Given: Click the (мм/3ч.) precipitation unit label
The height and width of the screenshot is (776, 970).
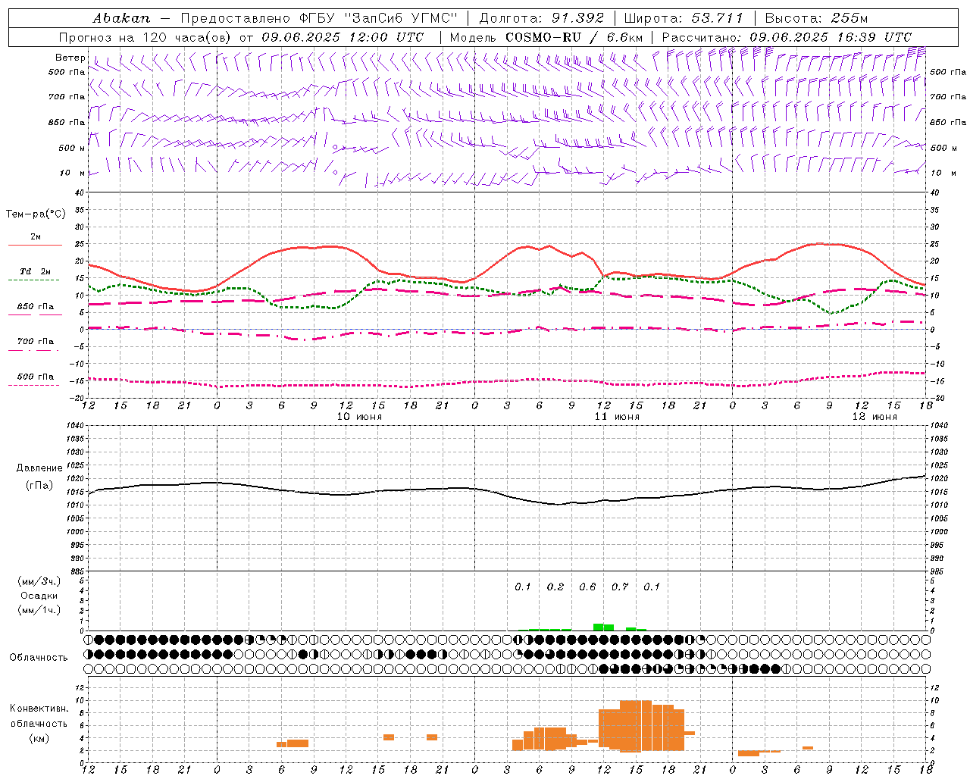Looking at the screenshot, I should pos(39,581).
